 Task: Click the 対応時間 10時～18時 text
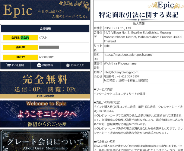(126, 81)
